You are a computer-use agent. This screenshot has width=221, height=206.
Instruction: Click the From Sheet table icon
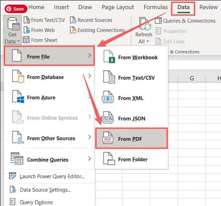pos(26,40)
